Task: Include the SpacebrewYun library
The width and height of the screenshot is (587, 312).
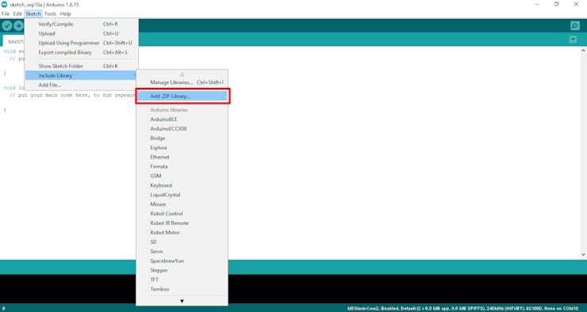Action: click(182, 261)
